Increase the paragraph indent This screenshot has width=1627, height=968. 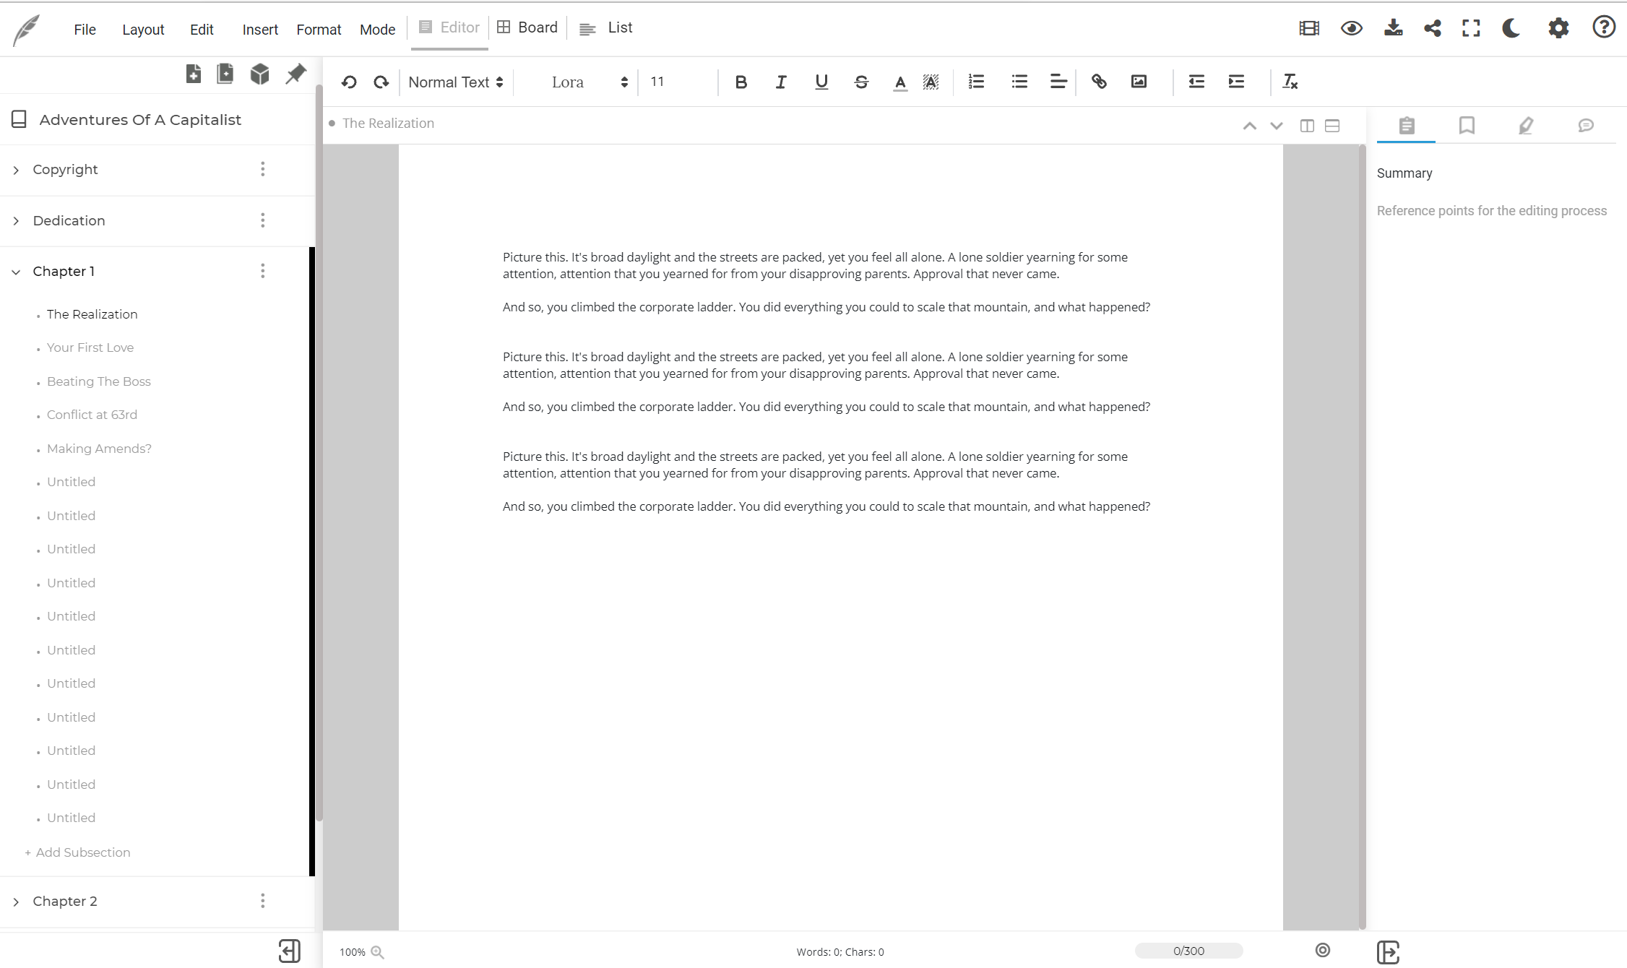(1236, 82)
